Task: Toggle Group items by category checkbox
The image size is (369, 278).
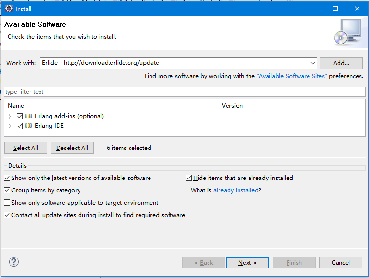Action: click(x=7, y=190)
